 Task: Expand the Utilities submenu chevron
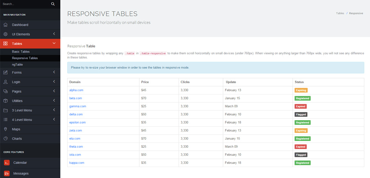[54, 101]
